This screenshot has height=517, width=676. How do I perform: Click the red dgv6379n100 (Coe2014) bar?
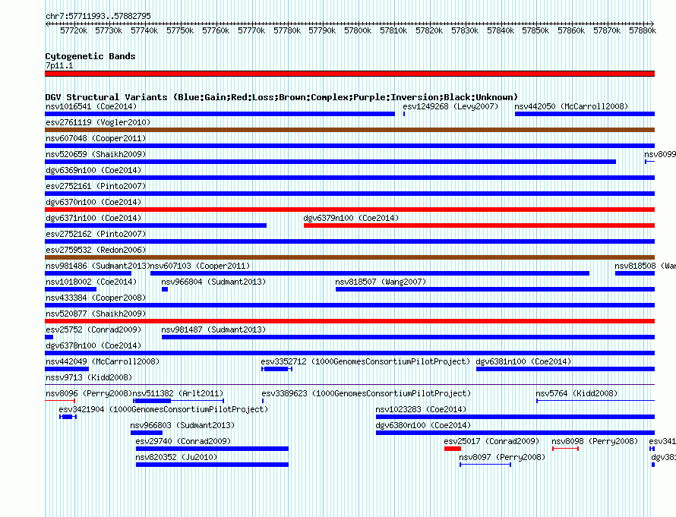pos(479,225)
